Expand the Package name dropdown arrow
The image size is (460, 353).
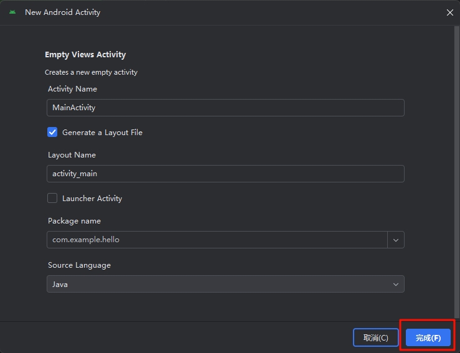pos(396,240)
